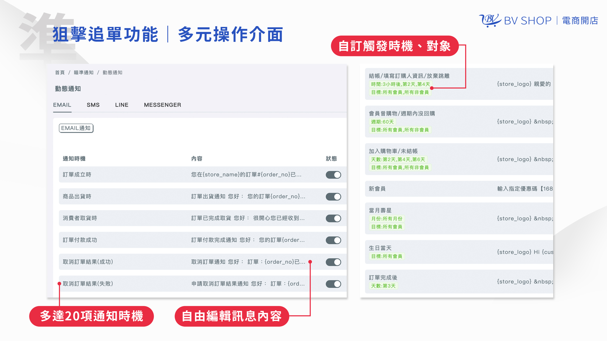Open the 訂單完成後 trigger card
The height and width of the screenshot is (341, 607).
459,281
